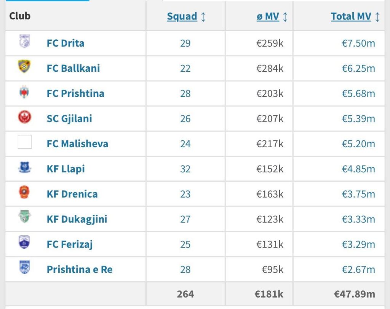Click the KF Llapi club crest icon
This screenshot has height=309, width=390.
(x=24, y=168)
